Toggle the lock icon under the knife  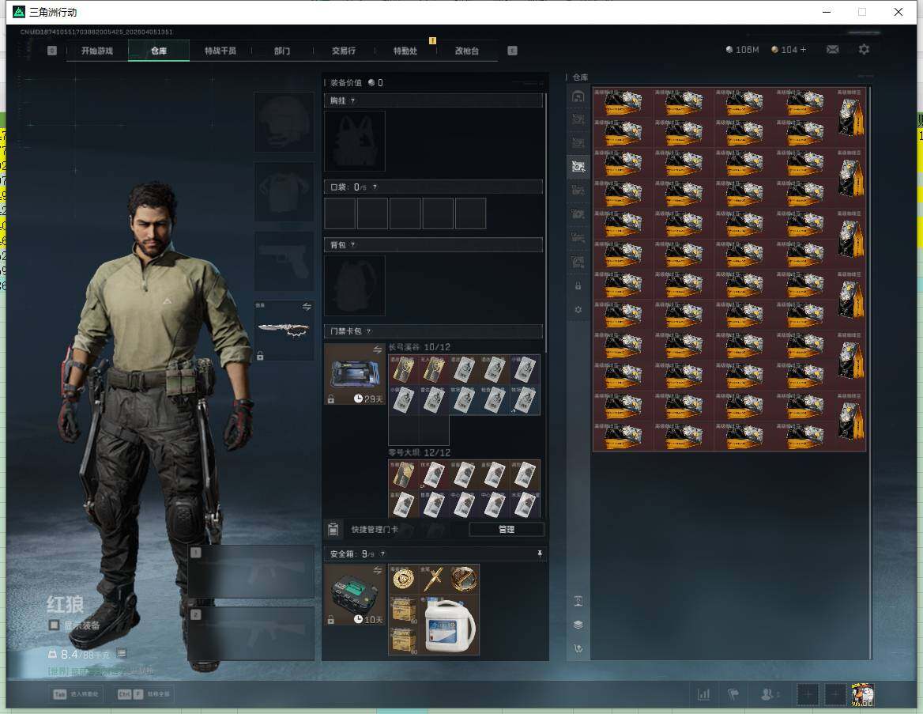[x=259, y=355]
